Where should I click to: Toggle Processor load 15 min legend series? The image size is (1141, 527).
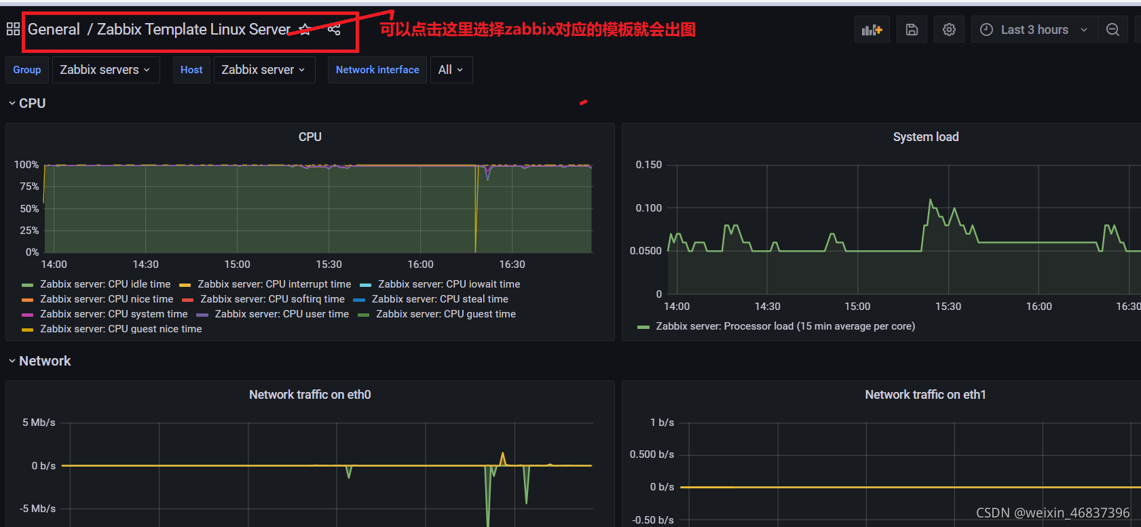tap(785, 326)
